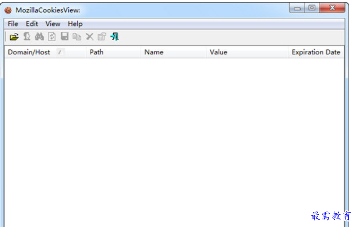Sort by Path column header
Screen dimensions: 354x227
pyautogui.click(x=113, y=52)
